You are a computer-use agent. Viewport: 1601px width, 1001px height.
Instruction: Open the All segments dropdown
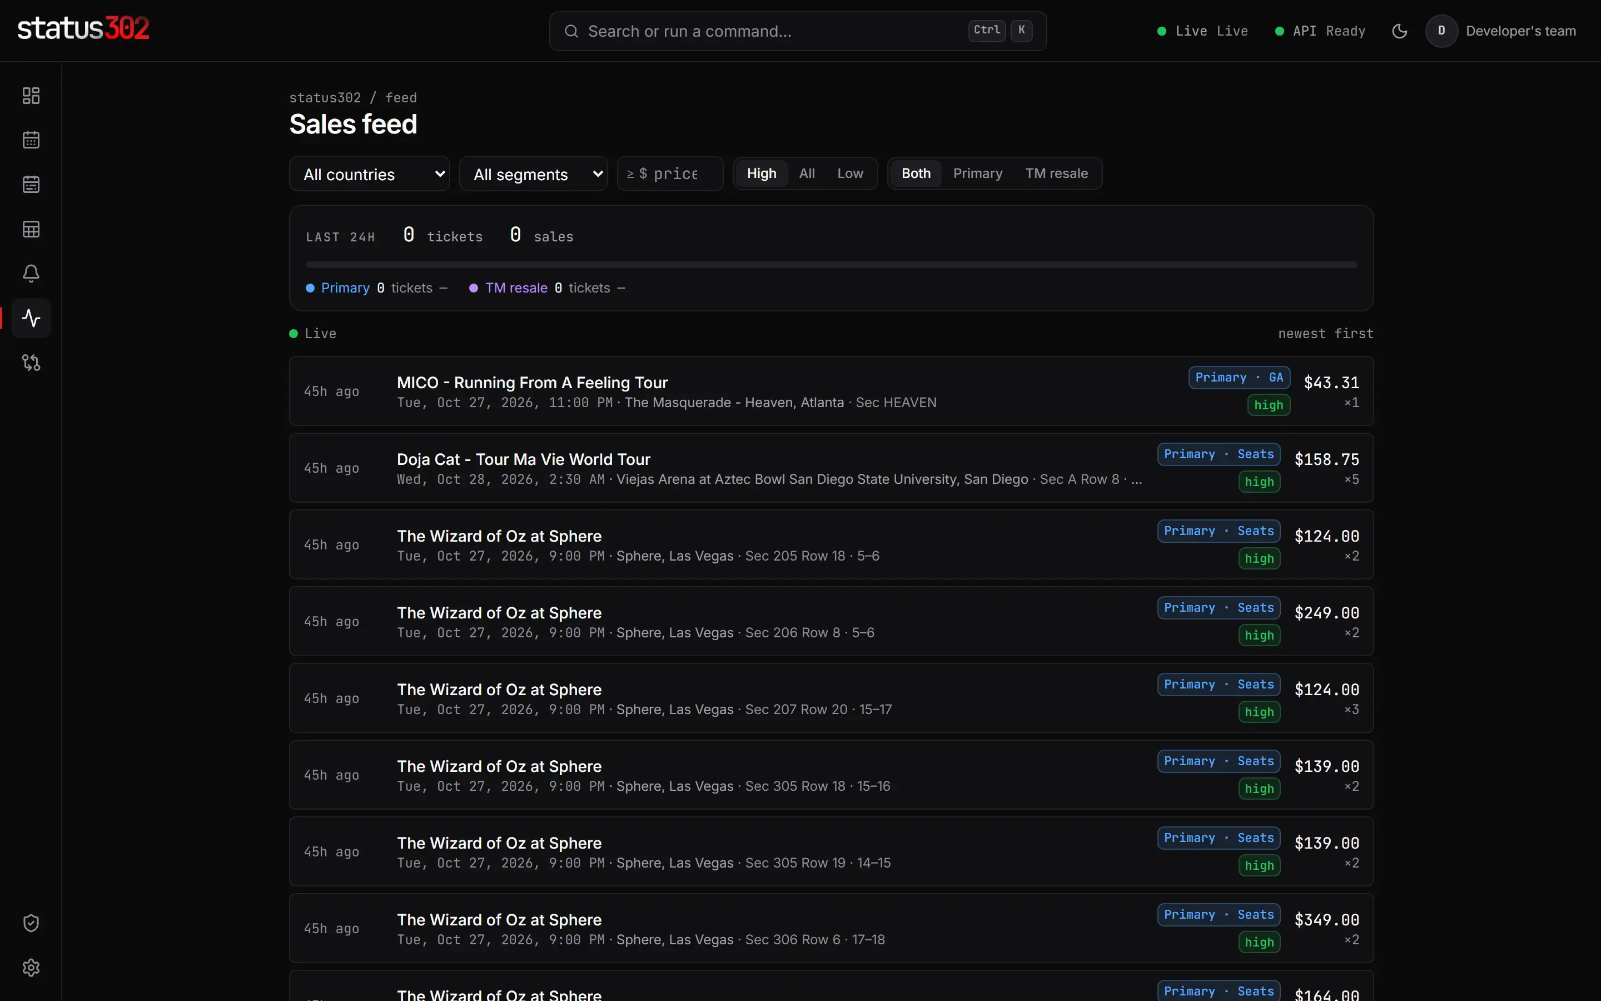pyautogui.click(x=533, y=174)
